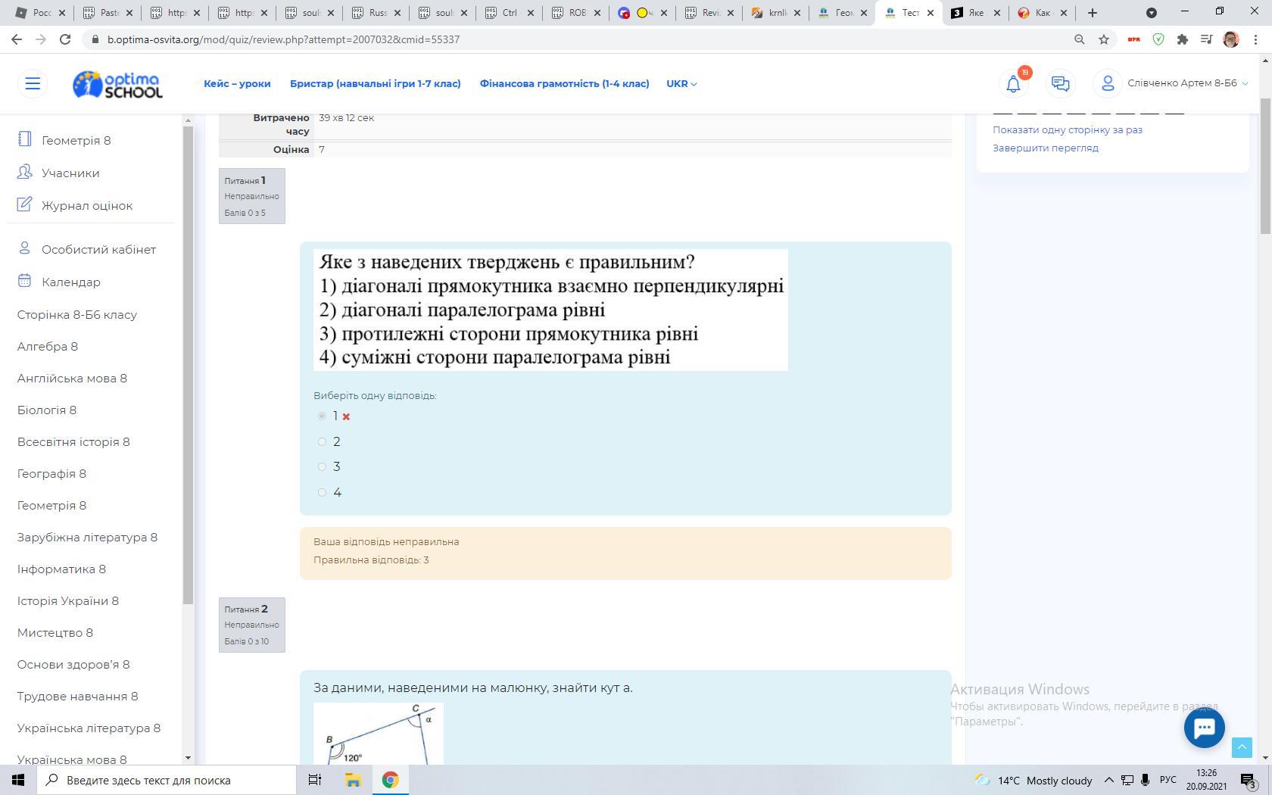Click Завершити перегляд link
The width and height of the screenshot is (1272, 795).
click(x=1046, y=148)
